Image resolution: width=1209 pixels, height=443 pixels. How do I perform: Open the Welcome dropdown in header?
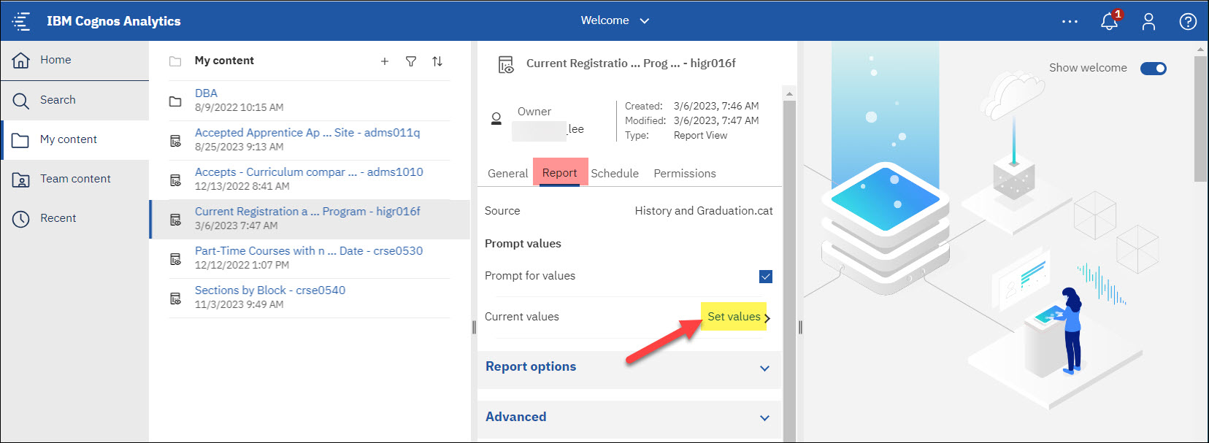[x=615, y=20]
